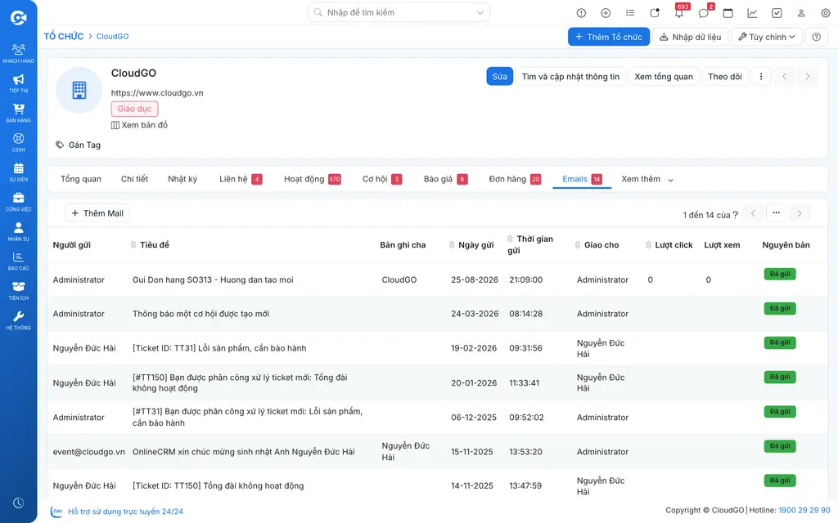Open the calendar icon in top bar
This screenshot has height=523, width=838.
coord(728,13)
